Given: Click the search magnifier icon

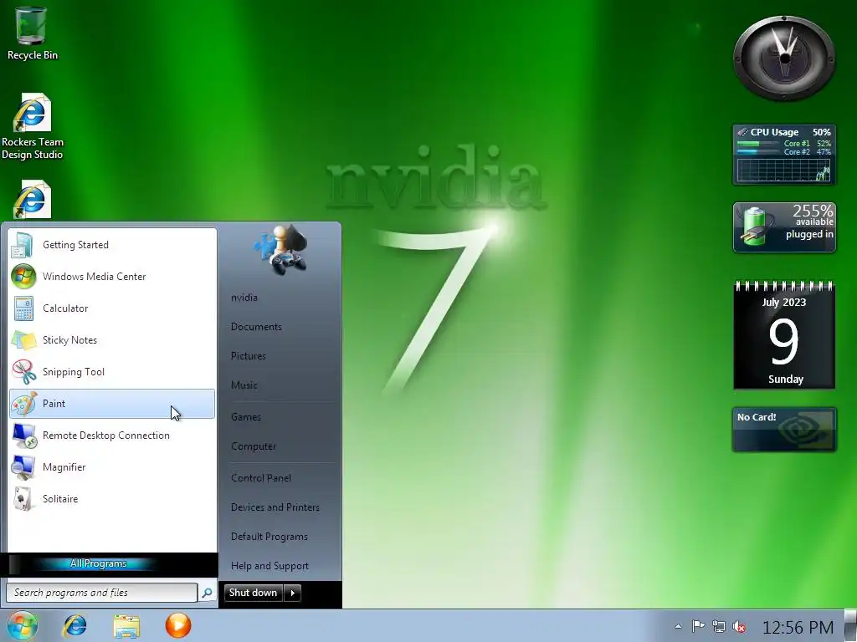Looking at the screenshot, I should pos(208,593).
